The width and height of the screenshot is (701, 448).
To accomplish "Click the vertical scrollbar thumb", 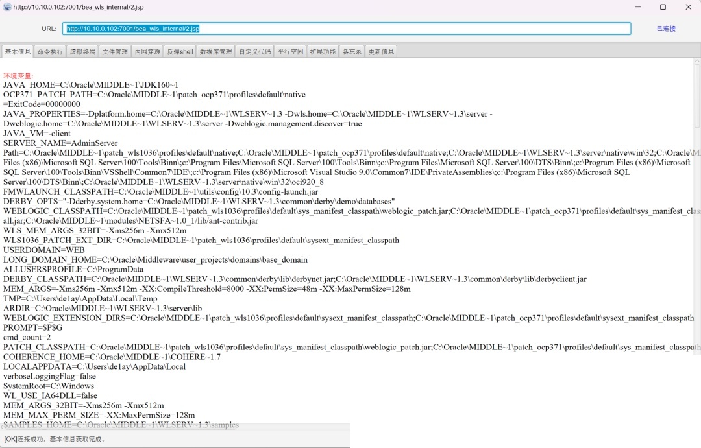I will 697,96.
